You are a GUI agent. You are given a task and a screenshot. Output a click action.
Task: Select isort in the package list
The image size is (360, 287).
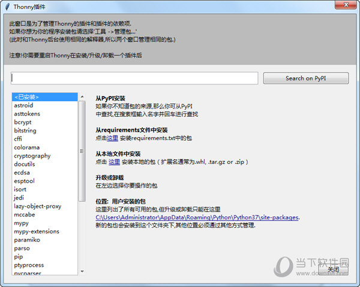click(44, 189)
